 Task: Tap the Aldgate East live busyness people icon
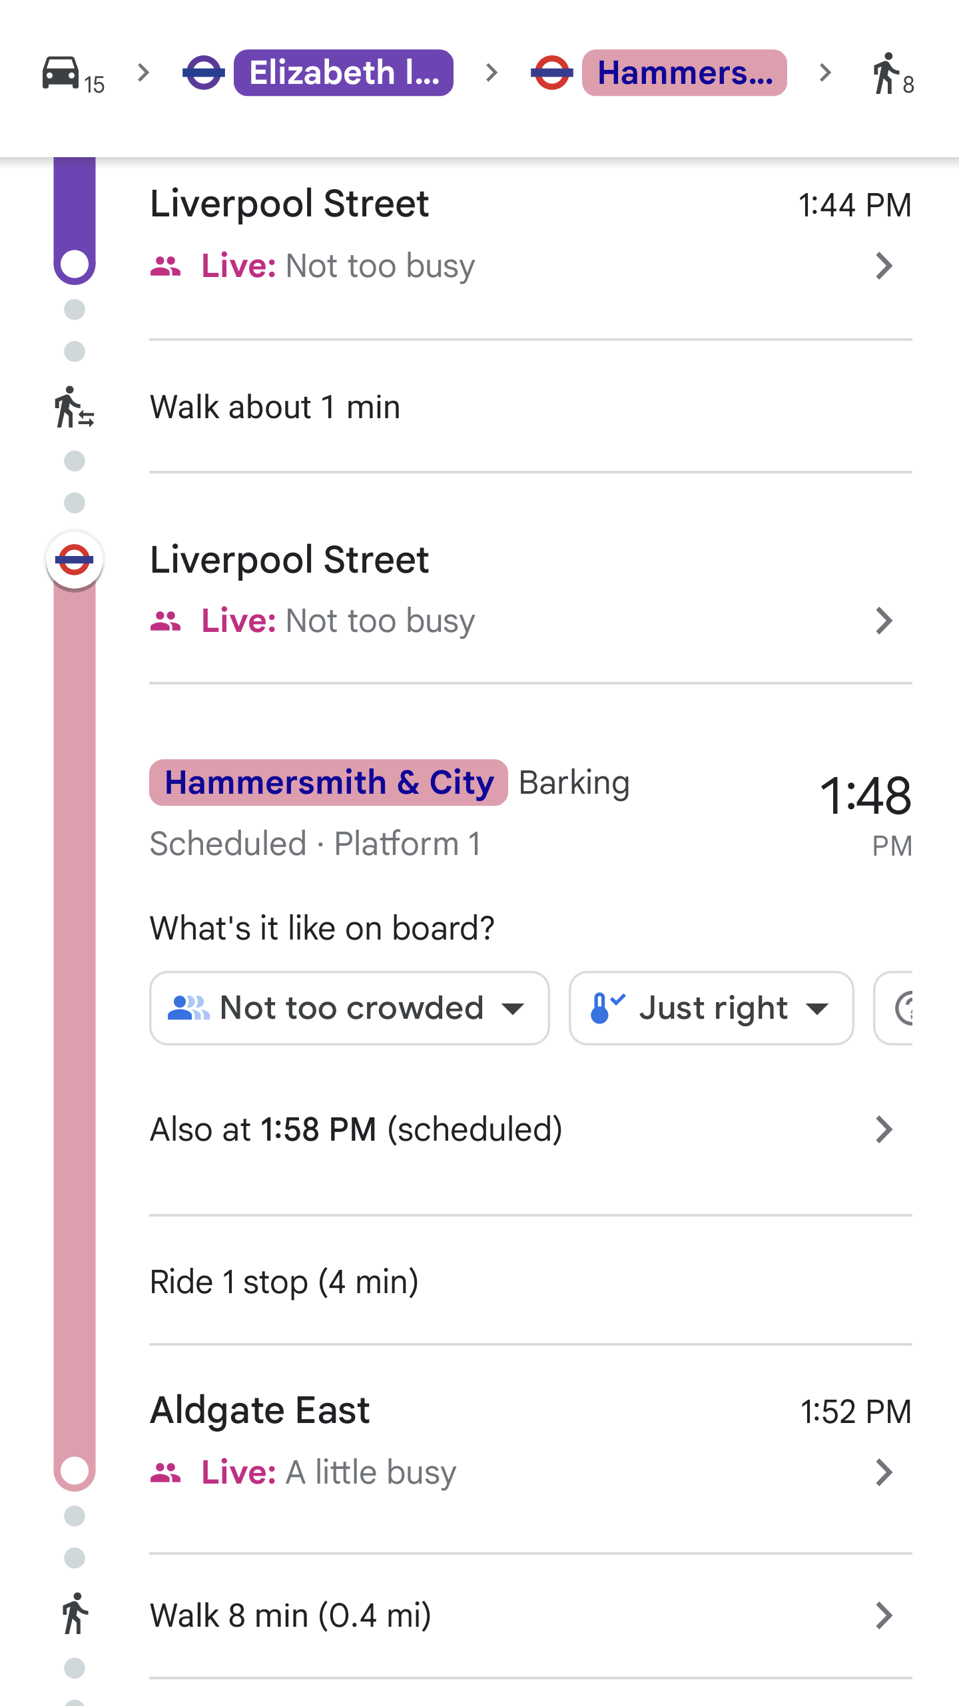pyautogui.click(x=166, y=1472)
